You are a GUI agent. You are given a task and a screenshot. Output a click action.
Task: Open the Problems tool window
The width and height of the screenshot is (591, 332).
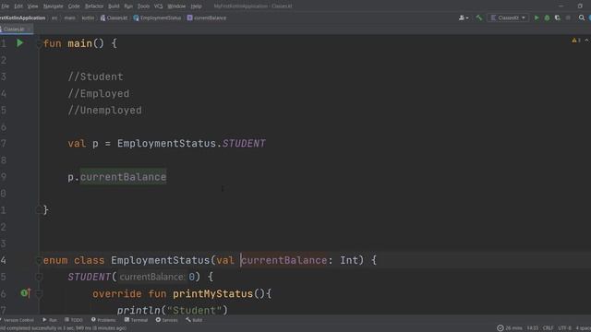coord(103,320)
